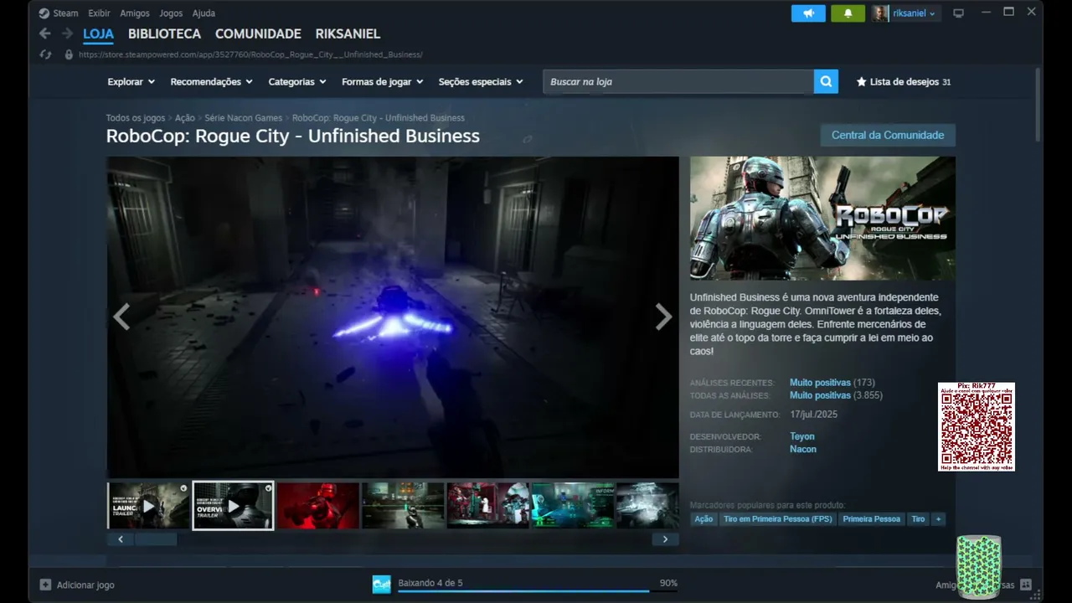1072x603 pixels.
Task: Focus the Buscar na loja search field
Action: 678,82
